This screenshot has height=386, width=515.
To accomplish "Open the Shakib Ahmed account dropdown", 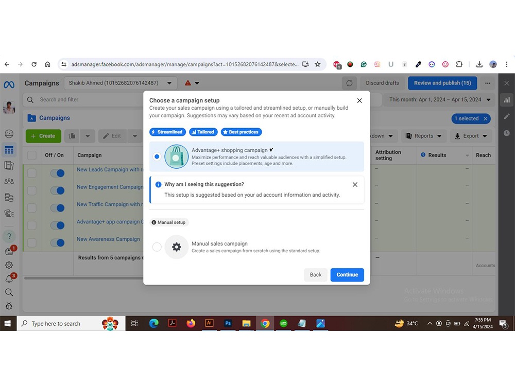I will tap(121, 83).
